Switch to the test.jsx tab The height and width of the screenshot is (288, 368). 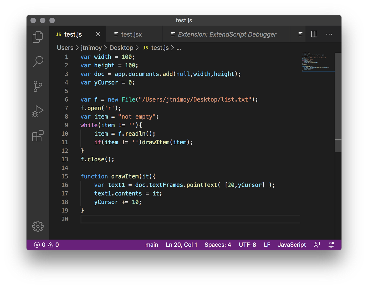[x=131, y=34]
